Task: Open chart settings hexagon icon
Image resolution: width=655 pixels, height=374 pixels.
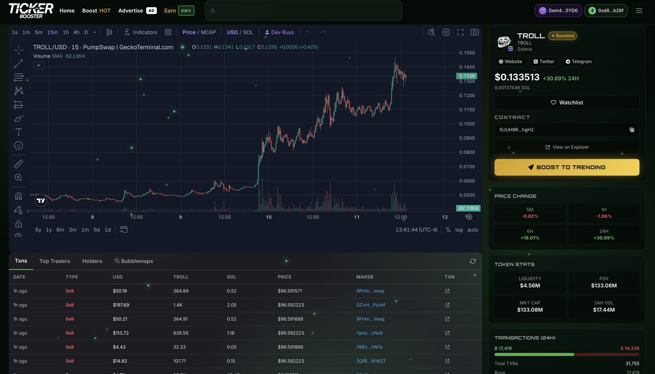Action: 446,32
